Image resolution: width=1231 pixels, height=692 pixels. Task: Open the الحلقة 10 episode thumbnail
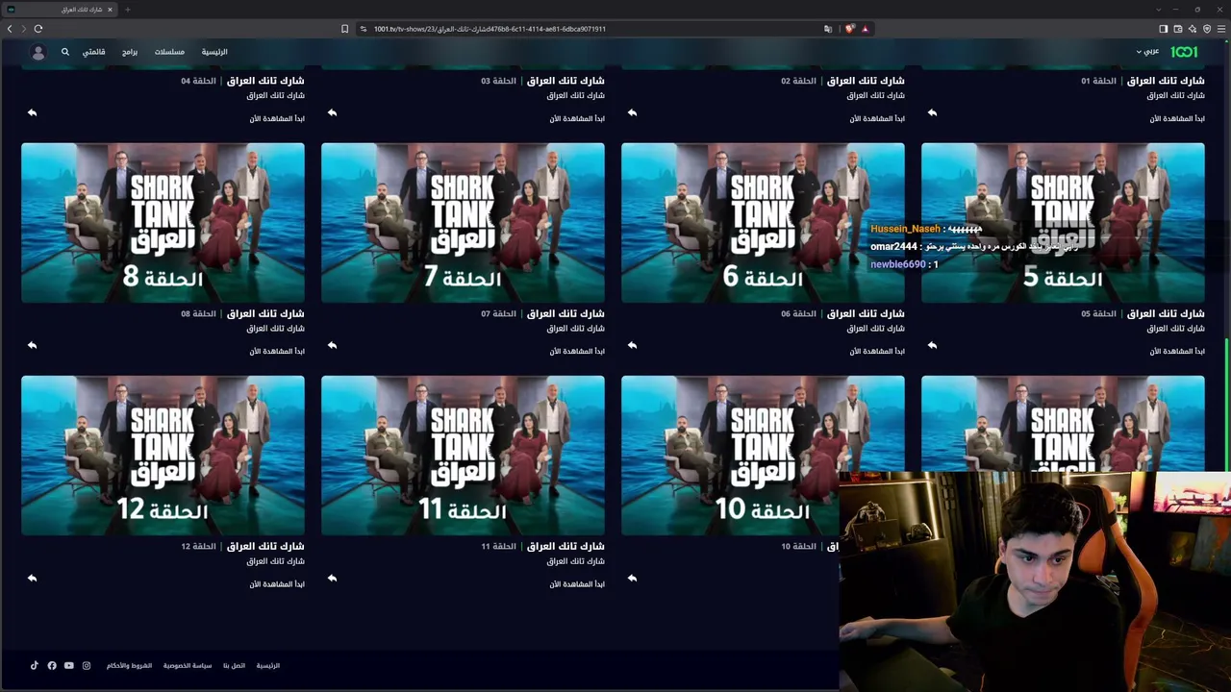(x=763, y=456)
